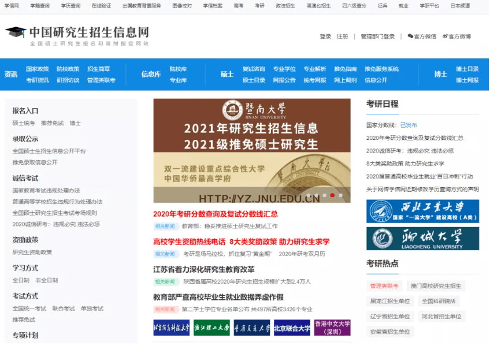Open 博士目录 in the 博士 menu
Image resolution: width=490 pixels, height=345 pixels.
coord(467,69)
